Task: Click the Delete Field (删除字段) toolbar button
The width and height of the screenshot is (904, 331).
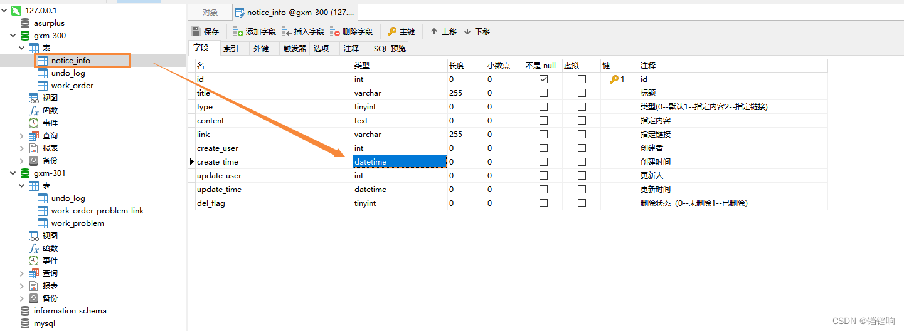Action: pyautogui.click(x=351, y=31)
